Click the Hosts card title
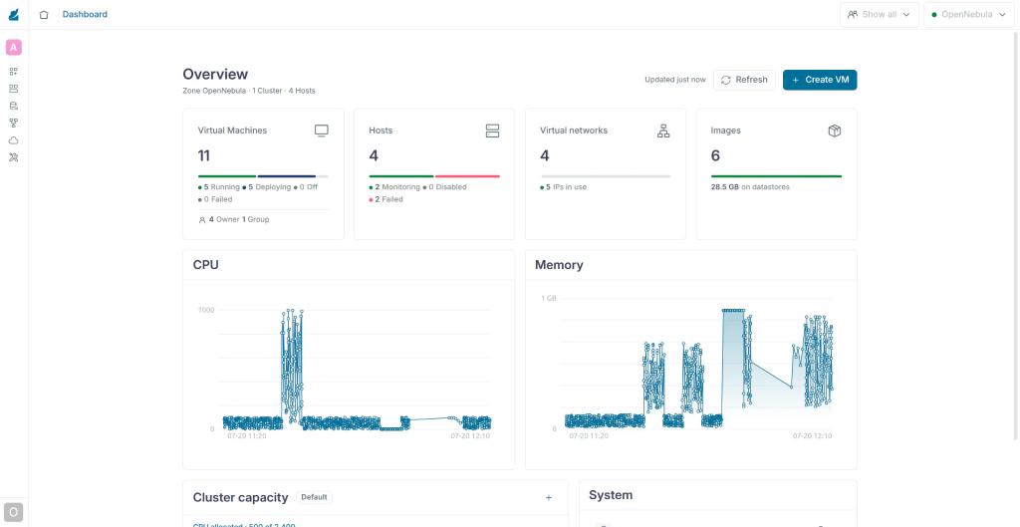 (x=381, y=131)
